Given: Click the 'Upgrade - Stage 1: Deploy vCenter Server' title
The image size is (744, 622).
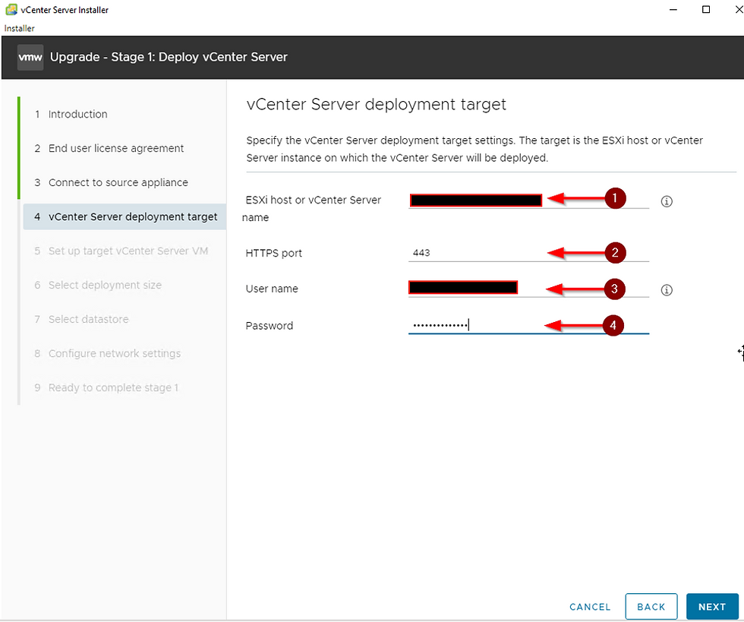Looking at the screenshot, I should click(x=169, y=57).
